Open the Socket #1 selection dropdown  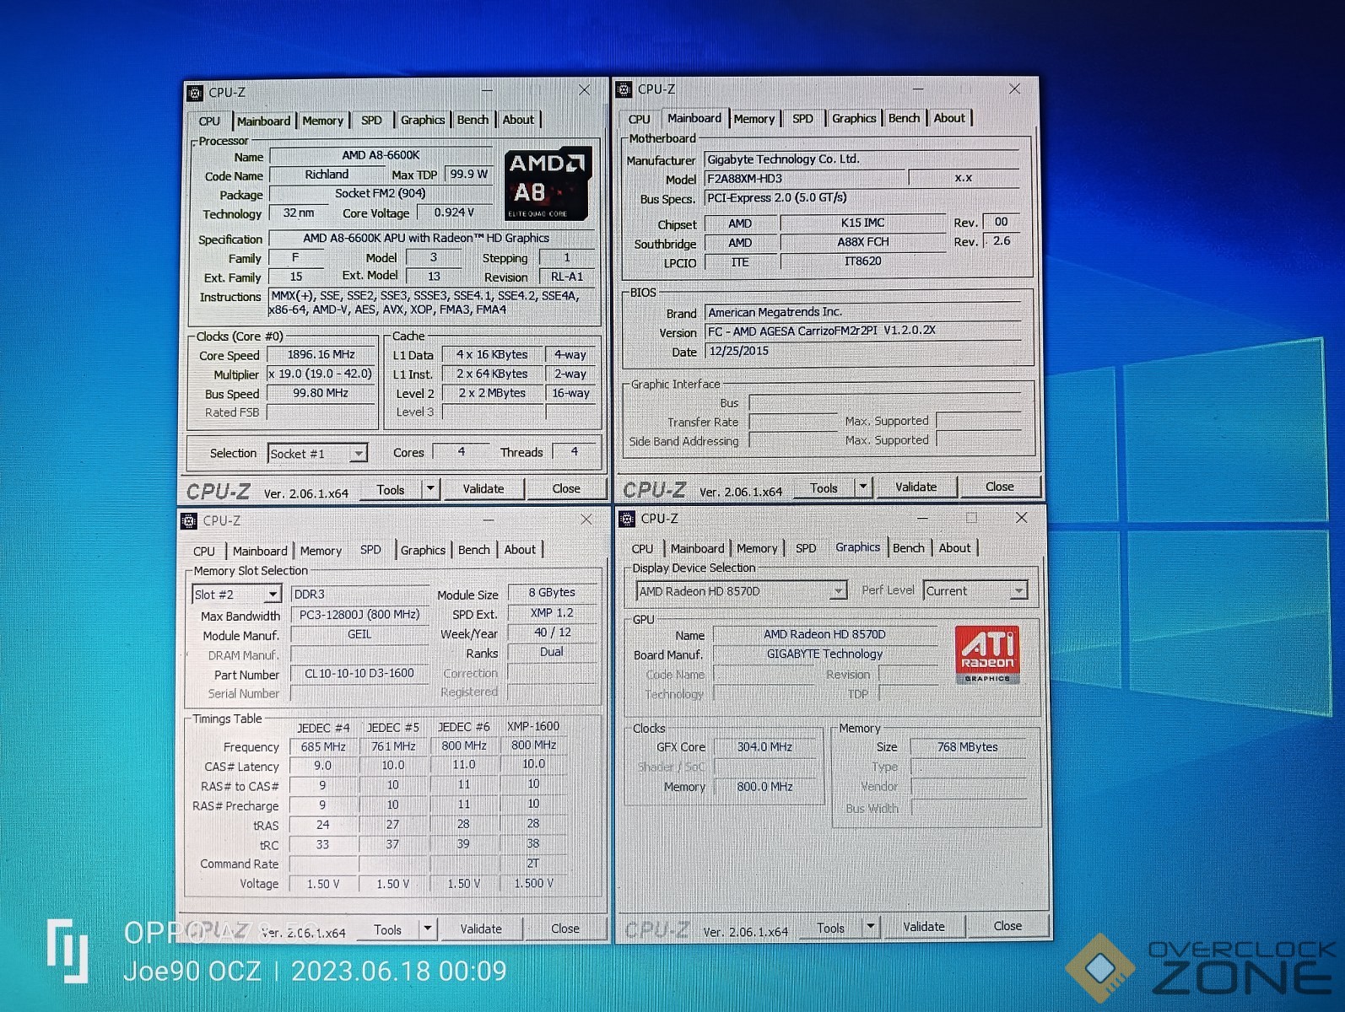[x=358, y=454]
